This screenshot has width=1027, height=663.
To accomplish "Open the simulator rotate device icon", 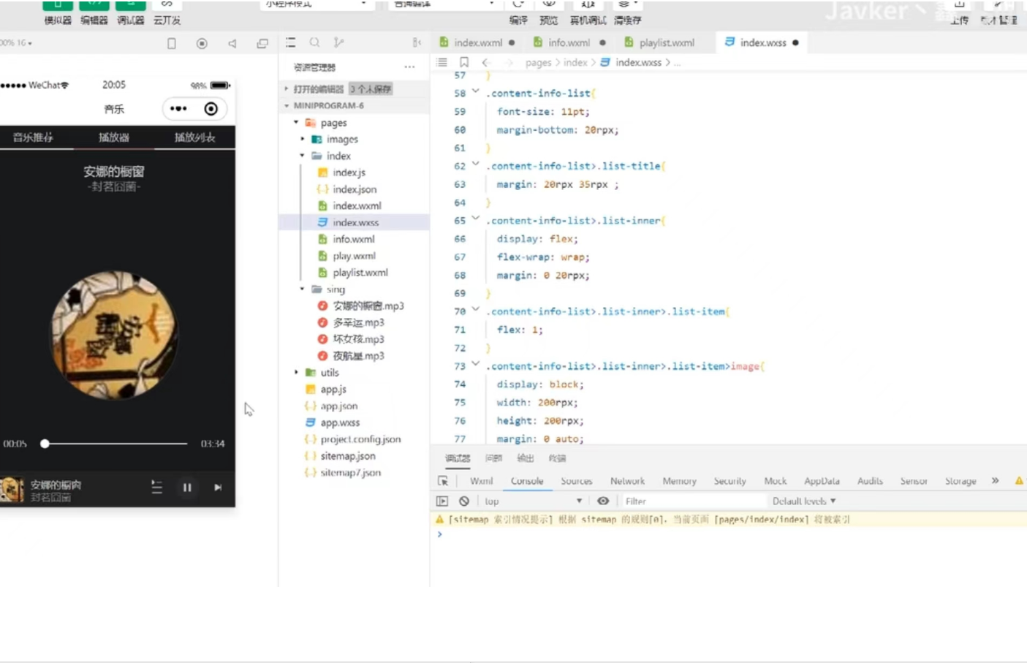I will [x=172, y=43].
